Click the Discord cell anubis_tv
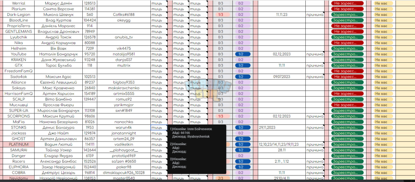 point(124,37)
